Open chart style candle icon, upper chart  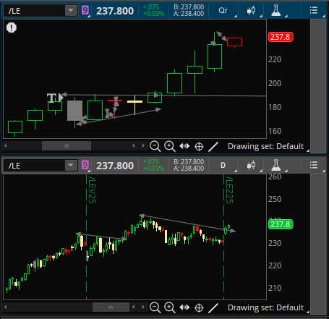tap(251, 11)
